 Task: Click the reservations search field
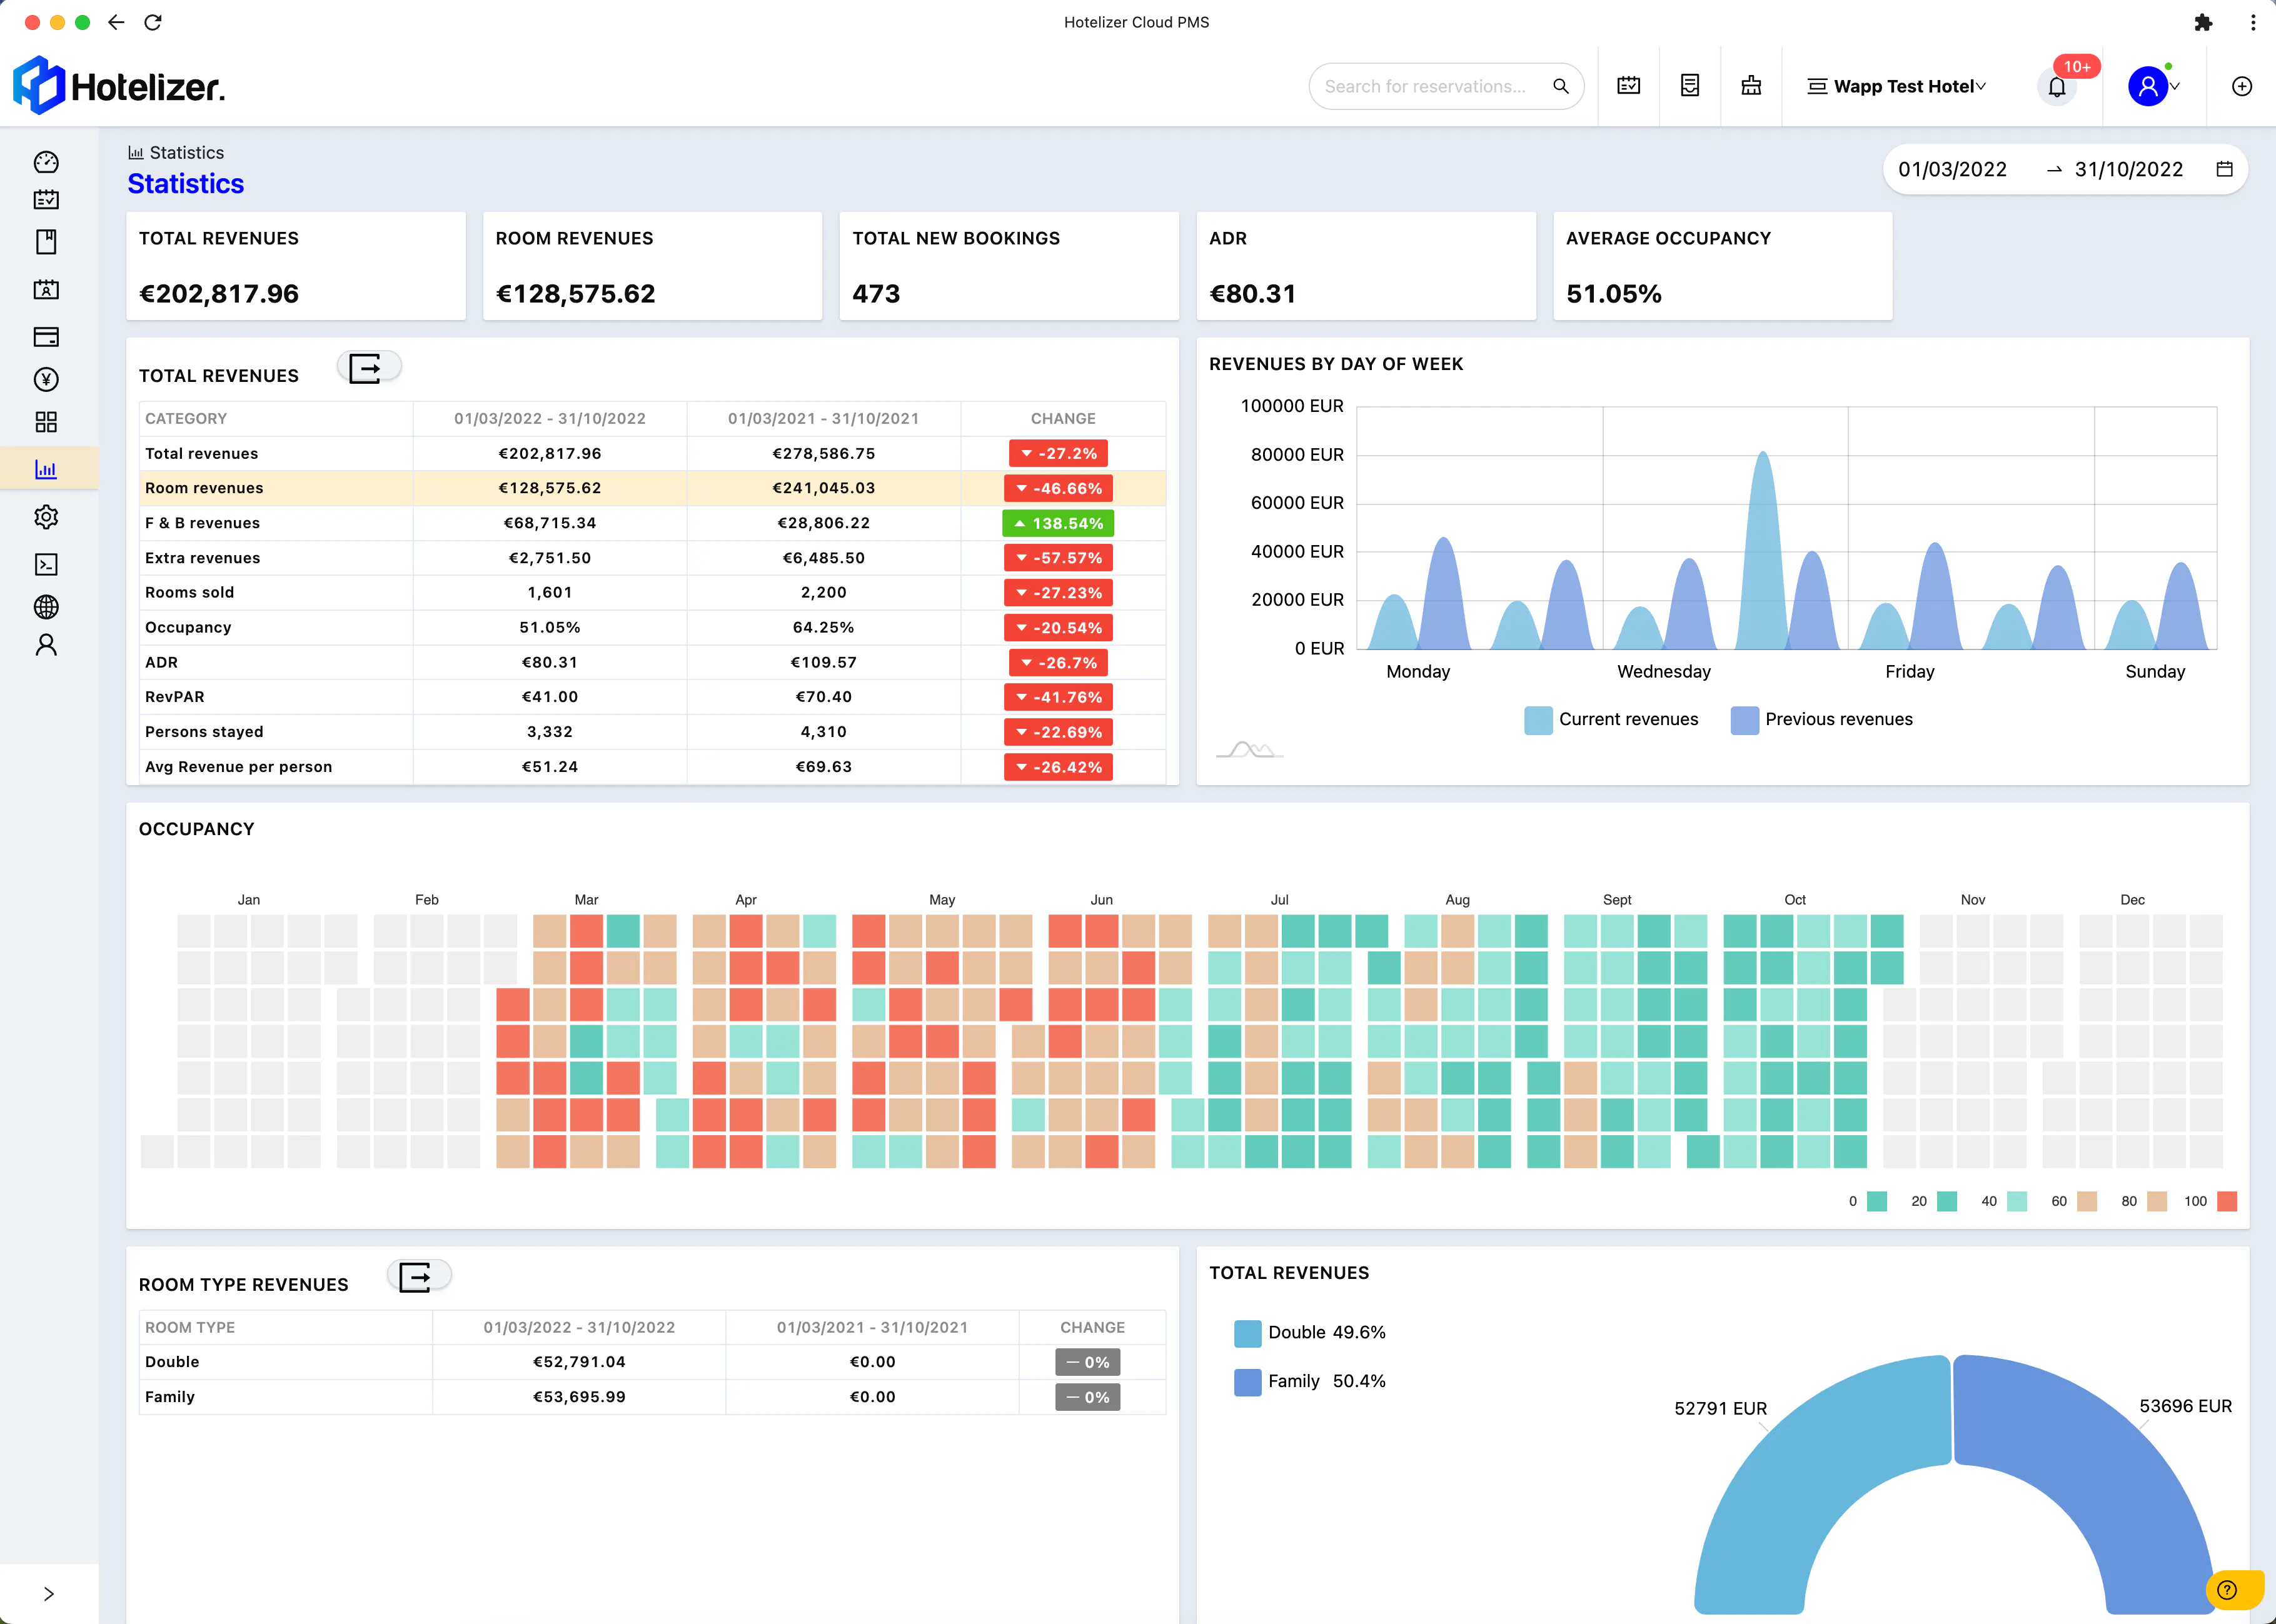(1430, 86)
